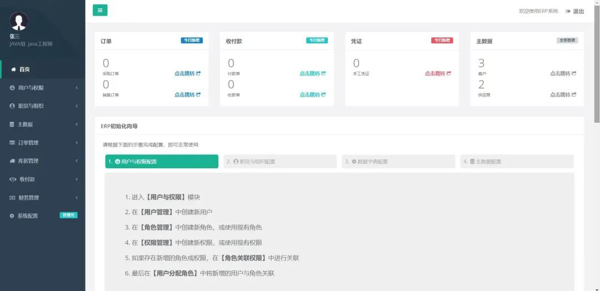Click the 今日新增 badge on 收付款 card
The image size is (600, 291).
point(317,40)
